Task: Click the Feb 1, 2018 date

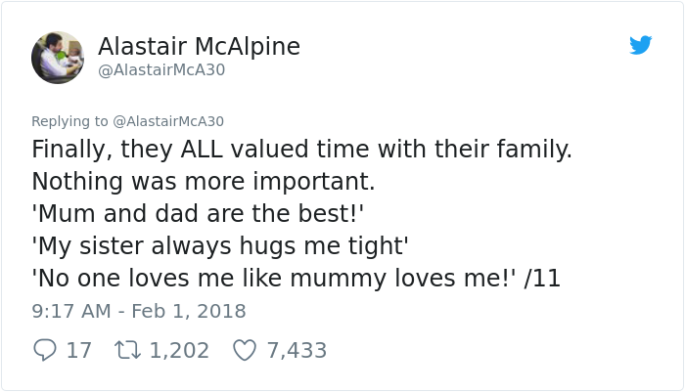Action: (x=190, y=311)
